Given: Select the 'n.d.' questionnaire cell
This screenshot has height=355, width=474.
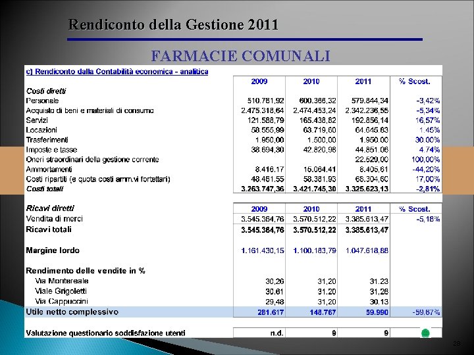Looking at the screenshot, I should click(277, 333).
